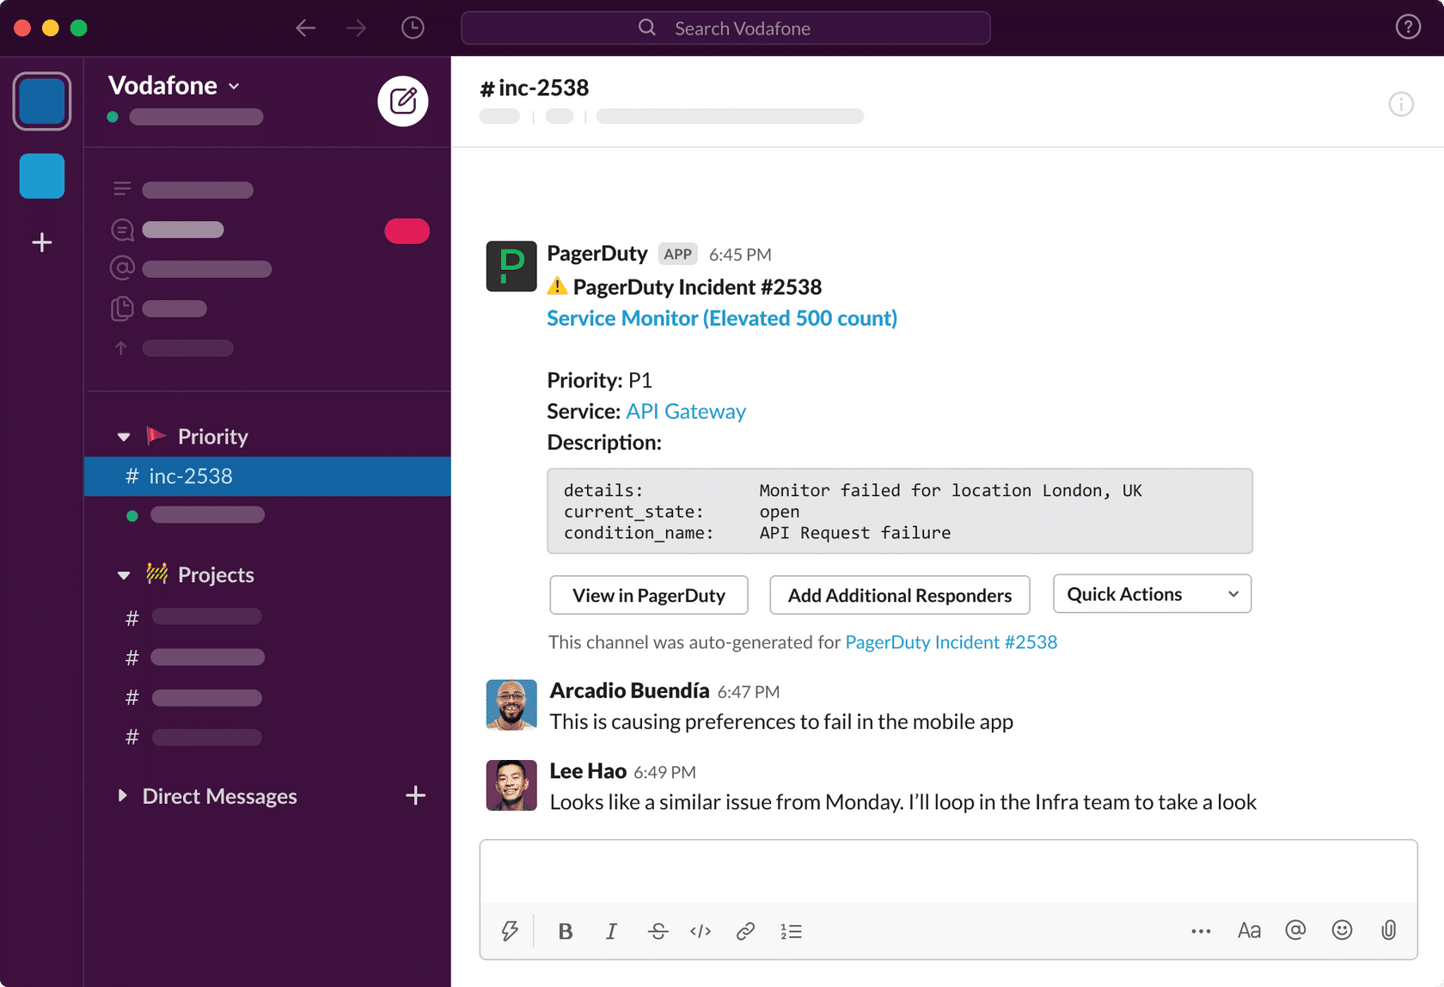Open the threads sidebar icon
This screenshot has height=987, width=1444.
[x=122, y=230]
